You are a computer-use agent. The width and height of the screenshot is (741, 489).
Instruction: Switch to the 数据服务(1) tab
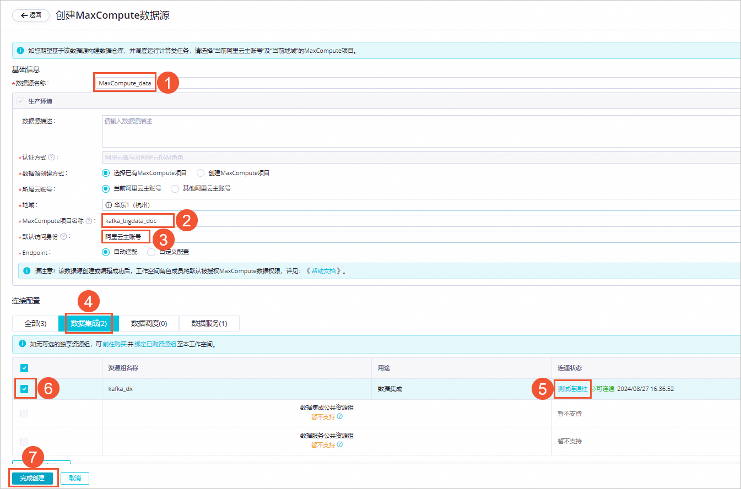pos(209,323)
